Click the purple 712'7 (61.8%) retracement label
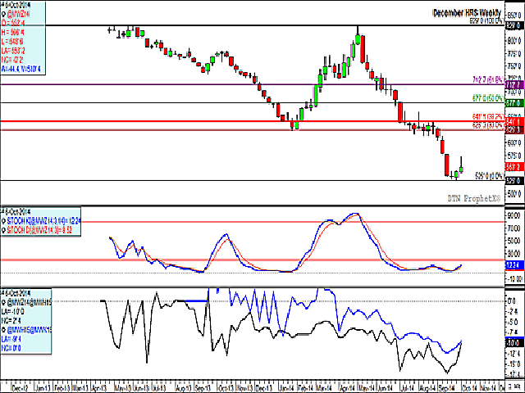 tap(488, 80)
